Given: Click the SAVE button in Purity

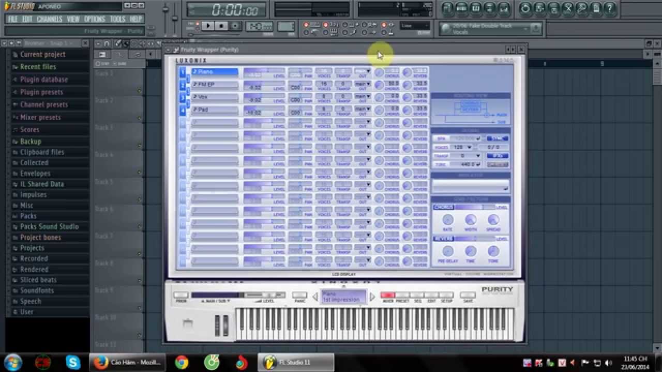Looking at the screenshot, I should click(468, 295).
